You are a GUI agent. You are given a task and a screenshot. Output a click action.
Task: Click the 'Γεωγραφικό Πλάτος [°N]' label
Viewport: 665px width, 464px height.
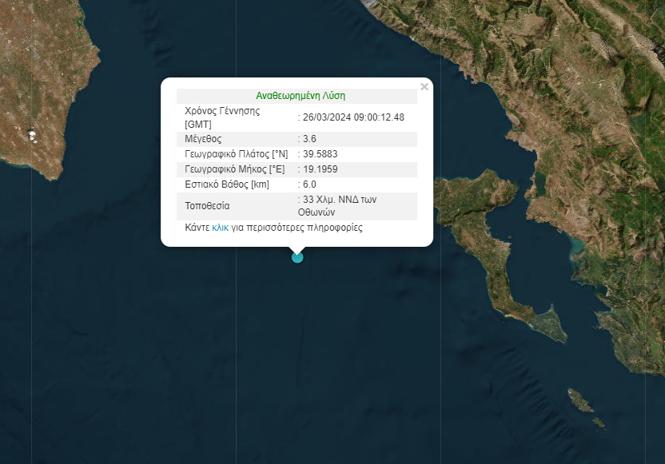236,153
